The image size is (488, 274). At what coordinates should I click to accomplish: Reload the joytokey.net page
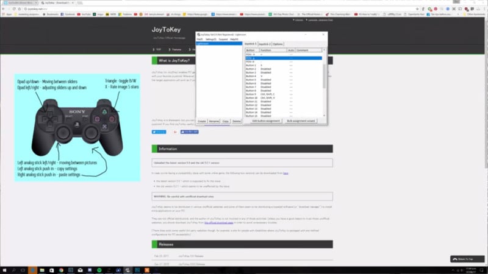pos(14,9)
